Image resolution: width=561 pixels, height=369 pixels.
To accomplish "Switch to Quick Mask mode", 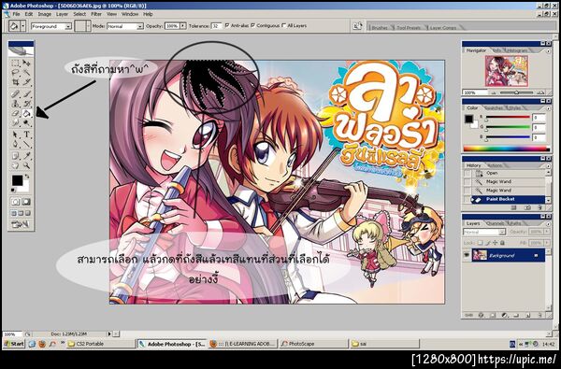I will click(x=26, y=202).
